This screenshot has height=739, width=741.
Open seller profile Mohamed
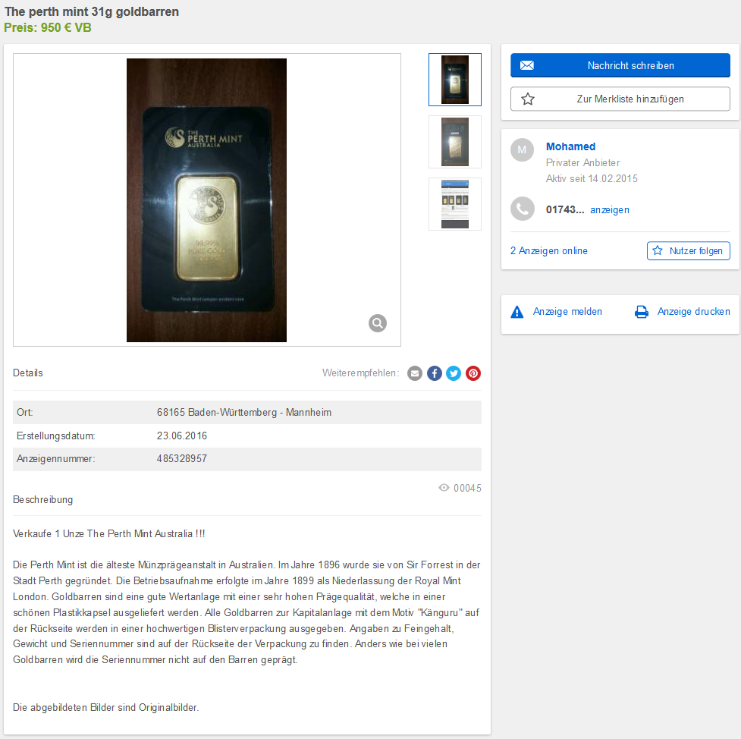coord(570,146)
